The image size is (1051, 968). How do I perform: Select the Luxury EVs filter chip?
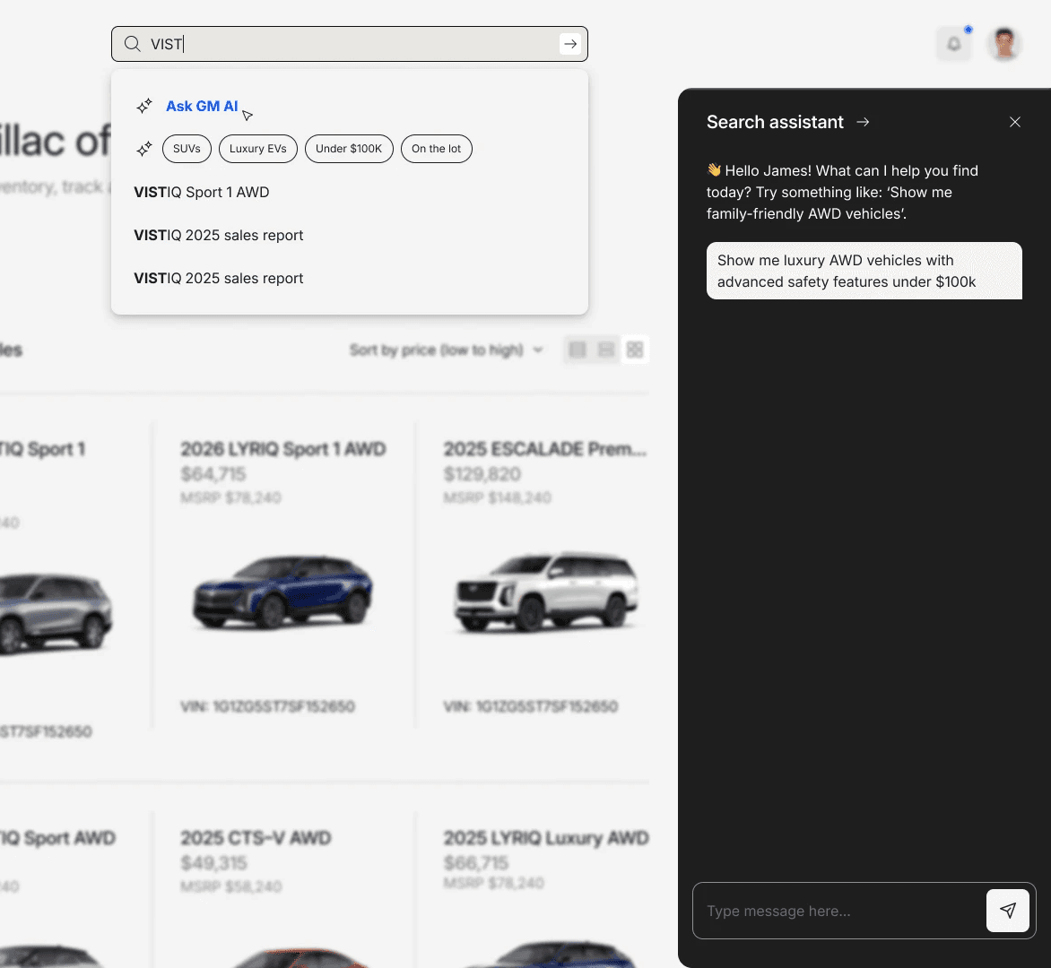(258, 149)
